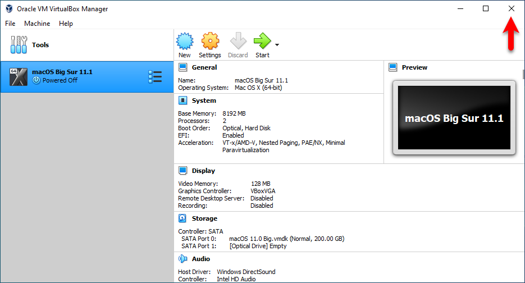Click the macOS 11.0 Big.vmdk disk entry
The width and height of the screenshot is (525, 283).
tap(286, 239)
